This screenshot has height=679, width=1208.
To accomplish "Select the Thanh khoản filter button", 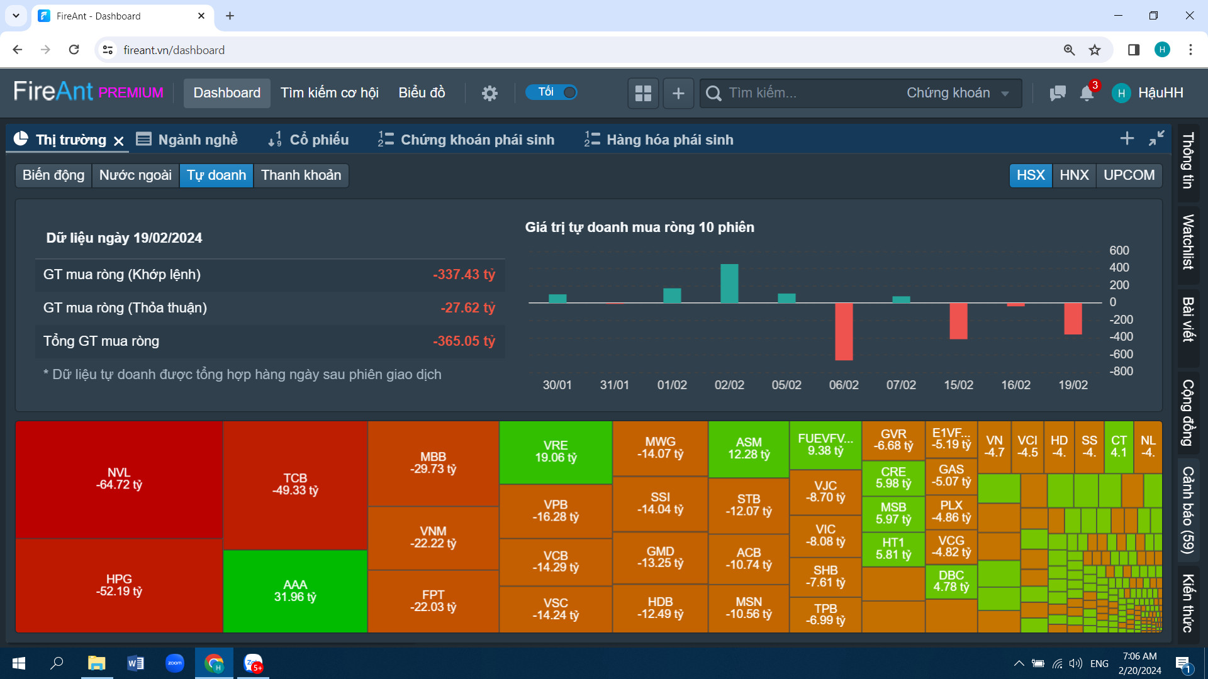I will pos(301,175).
